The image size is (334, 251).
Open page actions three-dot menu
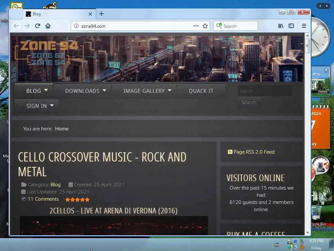click(196, 26)
